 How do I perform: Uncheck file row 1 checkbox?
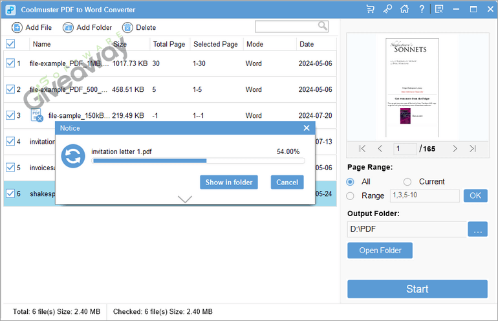pyautogui.click(x=10, y=63)
